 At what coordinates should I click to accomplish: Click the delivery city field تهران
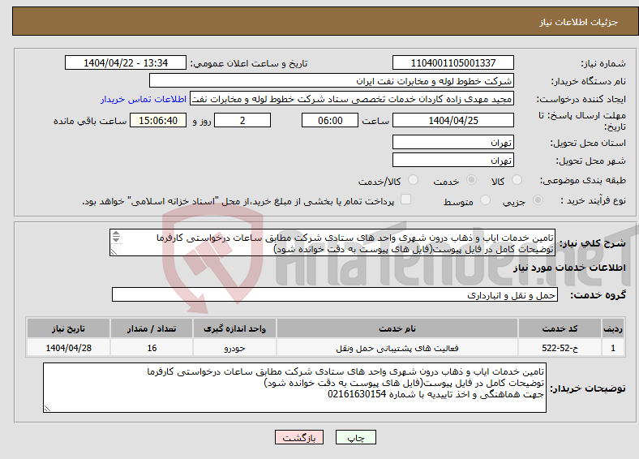[452, 160]
